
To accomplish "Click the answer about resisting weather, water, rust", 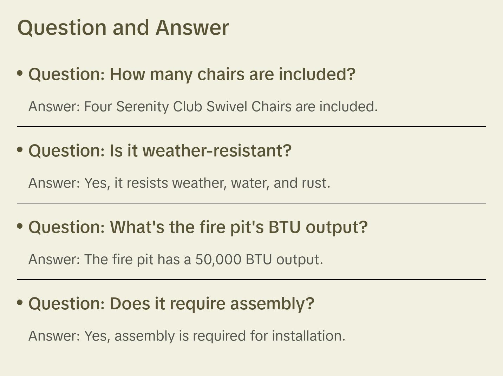I will [x=179, y=183].
